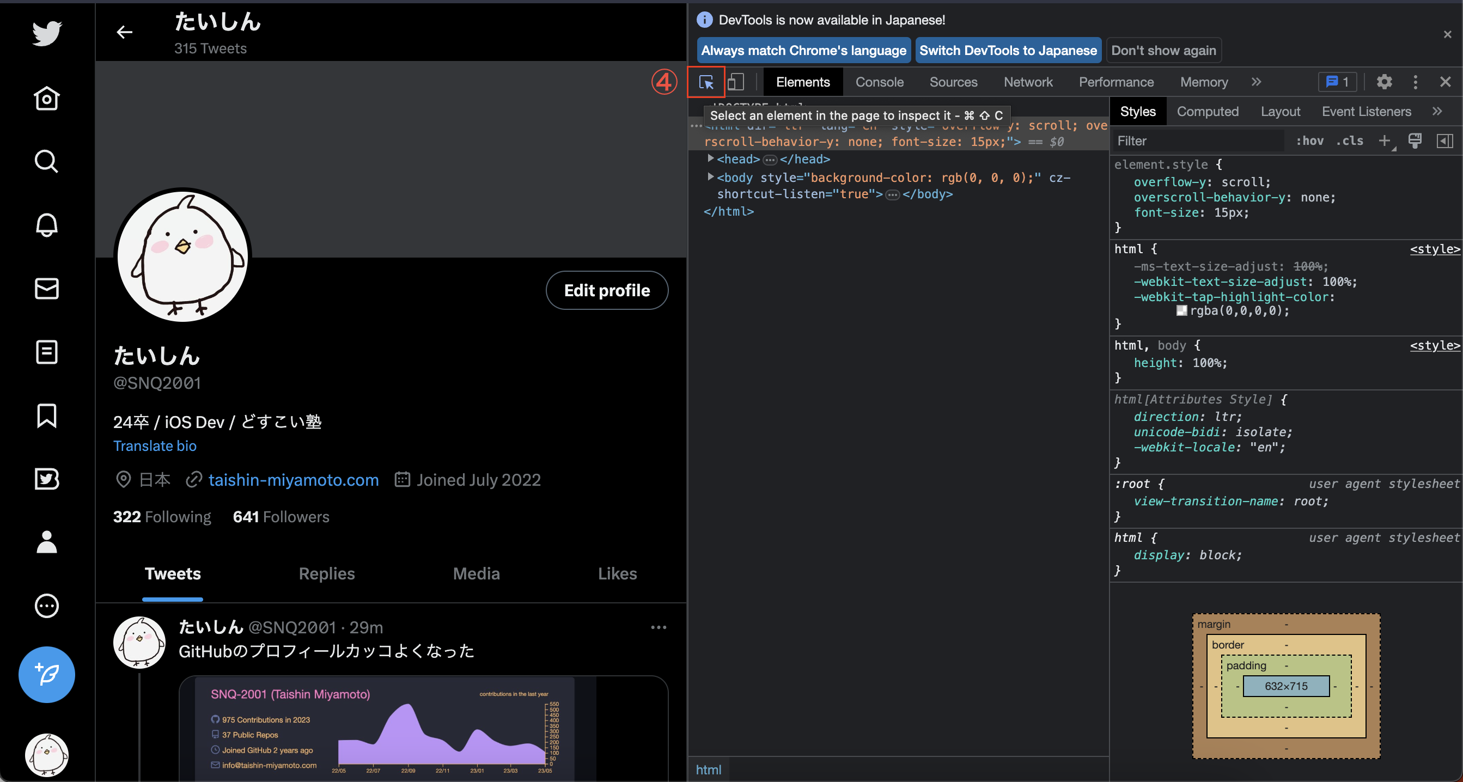Toggle the :hov element state option
Image resolution: width=1463 pixels, height=782 pixels.
pos(1309,141)
